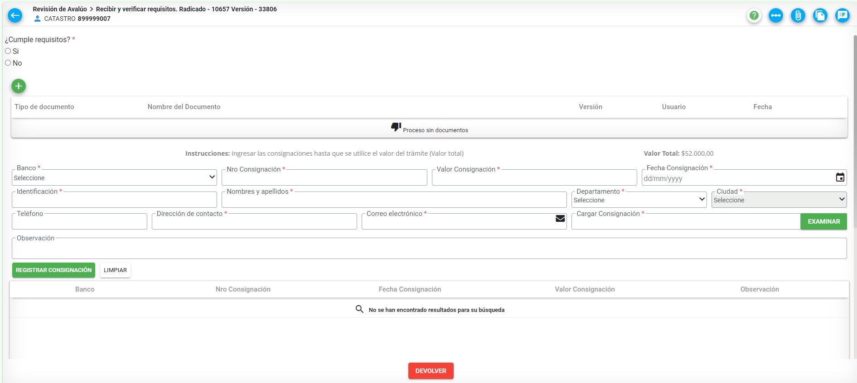857x383 pixels.
Task: Expand the Banco dropdown
Action: point(114,177)
